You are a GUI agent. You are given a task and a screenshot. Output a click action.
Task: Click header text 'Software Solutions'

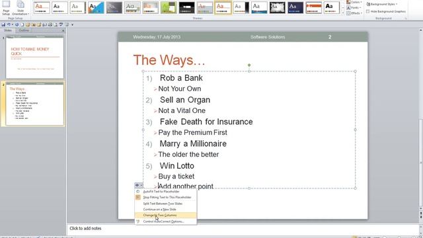coord(268,37)
